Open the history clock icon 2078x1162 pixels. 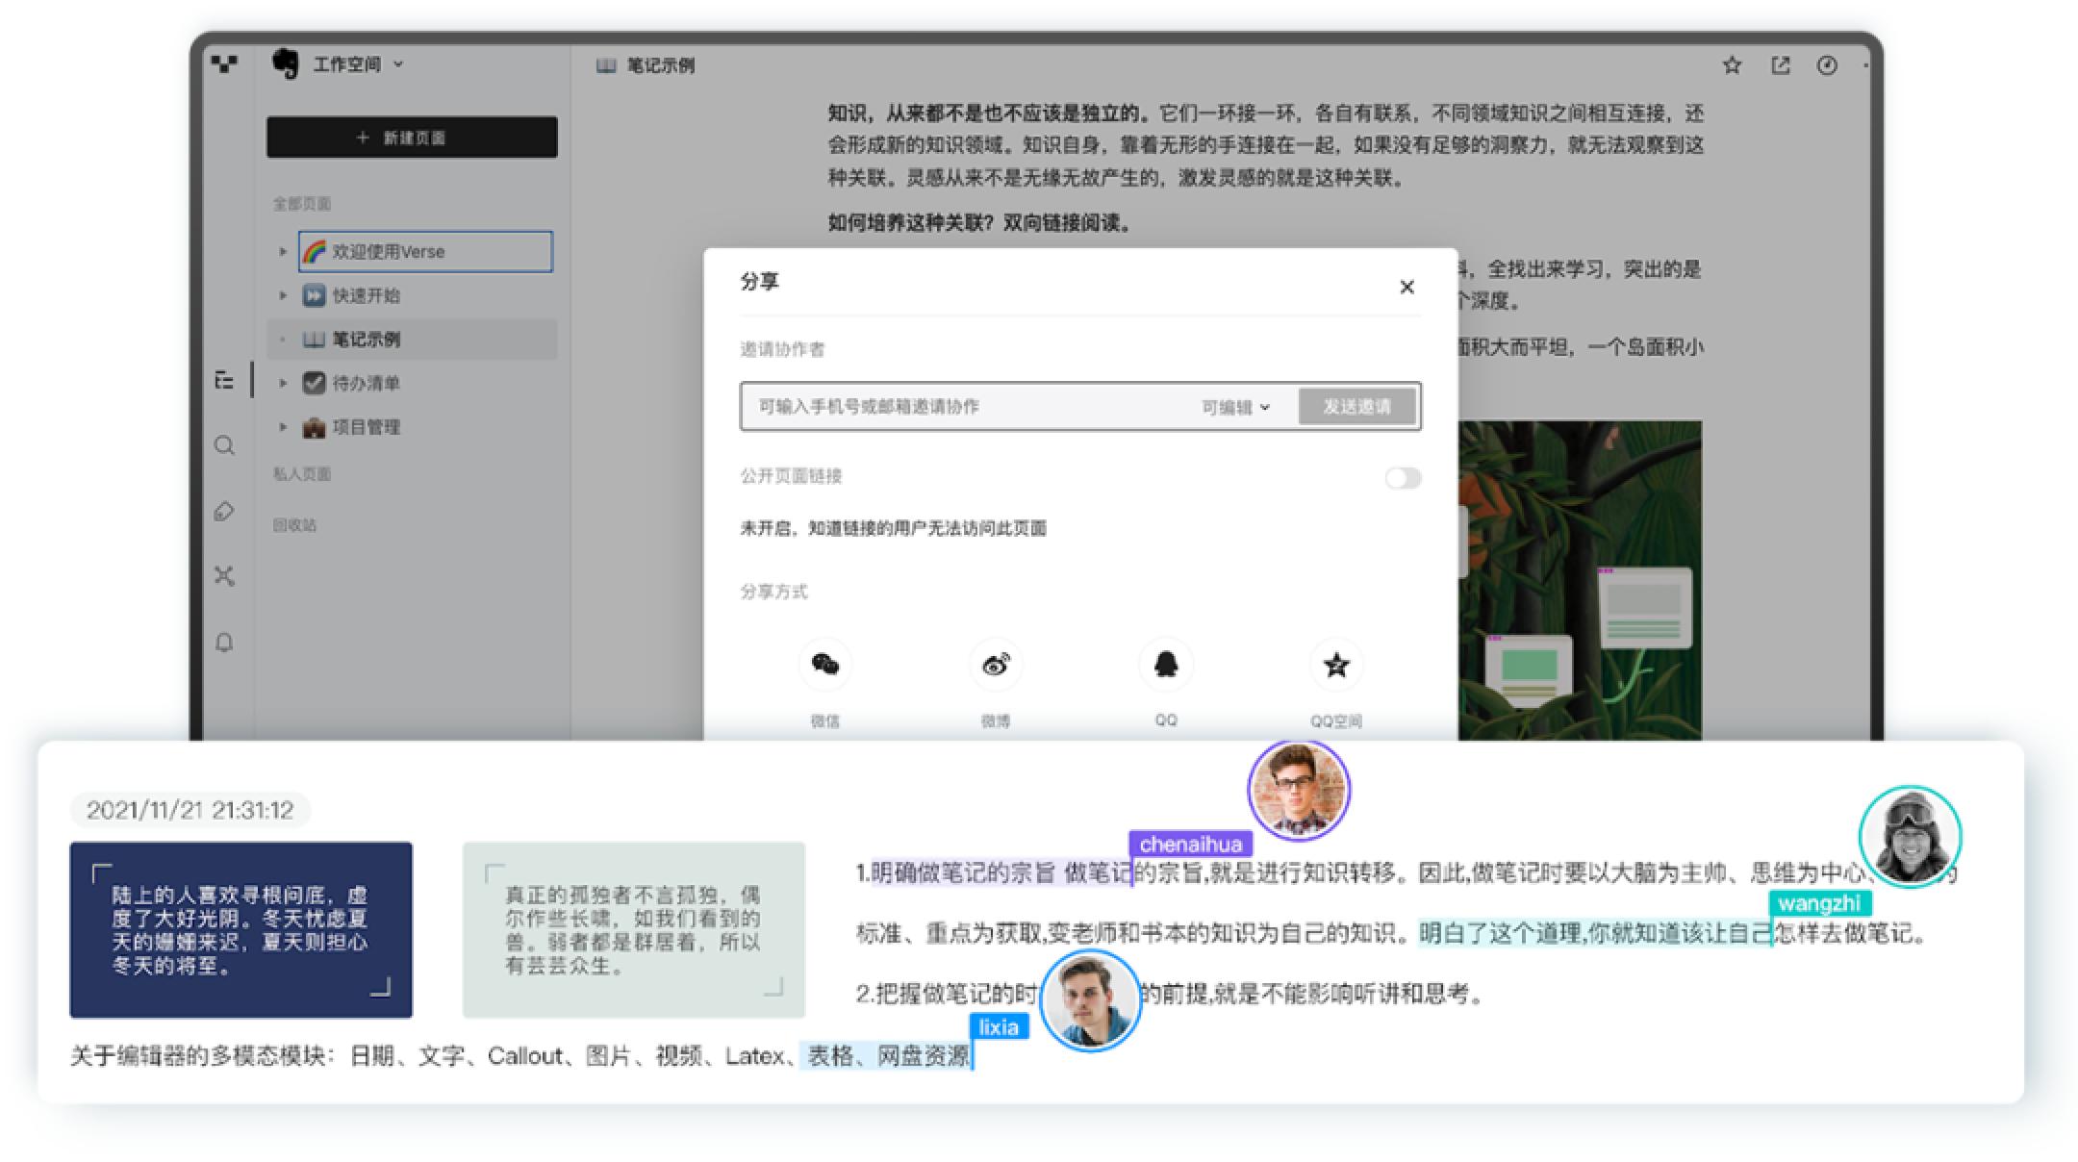[x=1827, y=65]
